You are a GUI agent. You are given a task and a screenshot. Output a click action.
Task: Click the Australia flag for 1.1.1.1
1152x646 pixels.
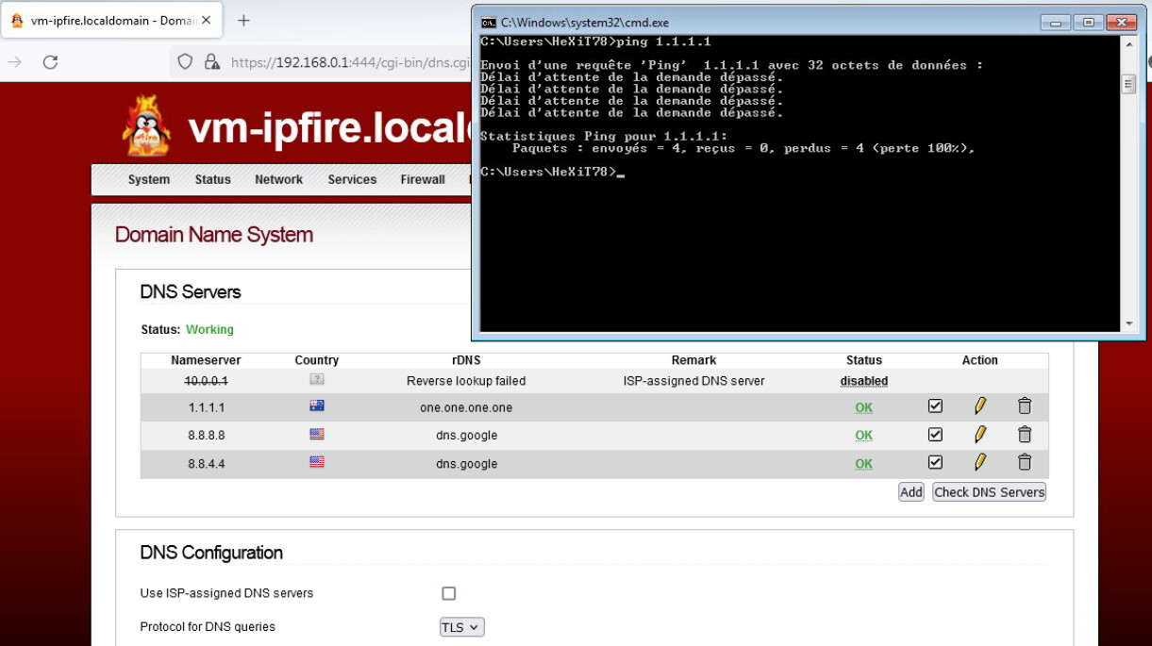coord(317,406)
